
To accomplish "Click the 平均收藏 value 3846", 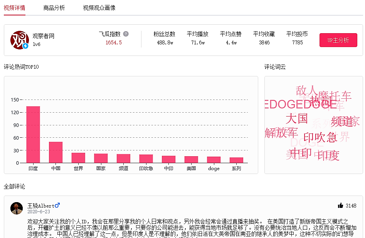I will [264, 42].
